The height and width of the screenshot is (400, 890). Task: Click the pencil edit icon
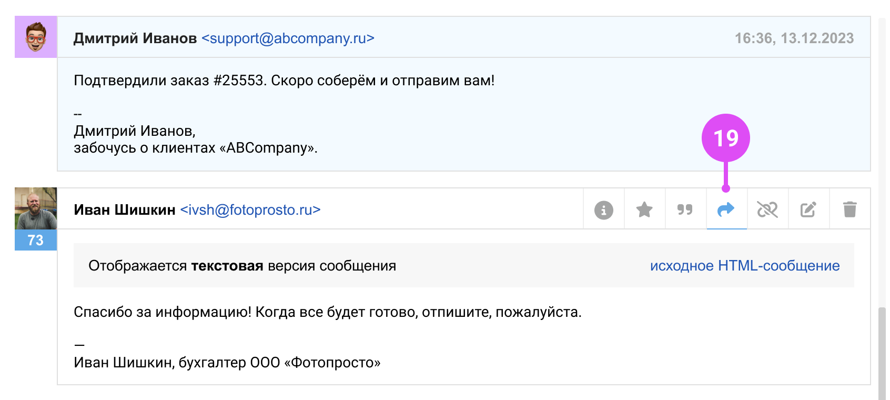coord(808,209)
